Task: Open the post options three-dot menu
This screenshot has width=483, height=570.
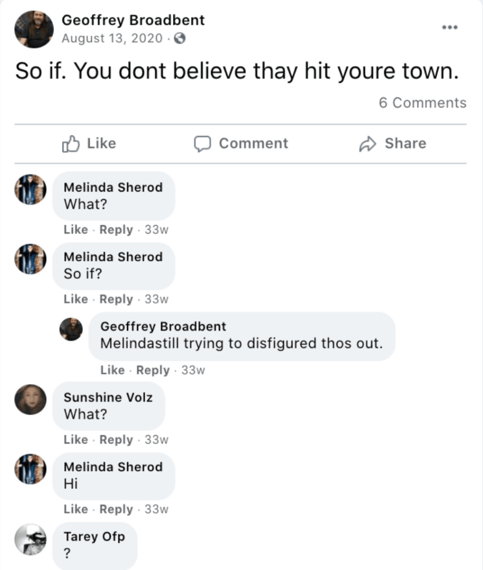Action: [x=449, y=27]
